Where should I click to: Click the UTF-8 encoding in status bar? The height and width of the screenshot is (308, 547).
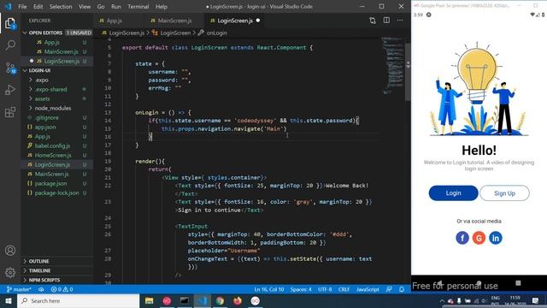pyautogui.click(x=325, y=289)
